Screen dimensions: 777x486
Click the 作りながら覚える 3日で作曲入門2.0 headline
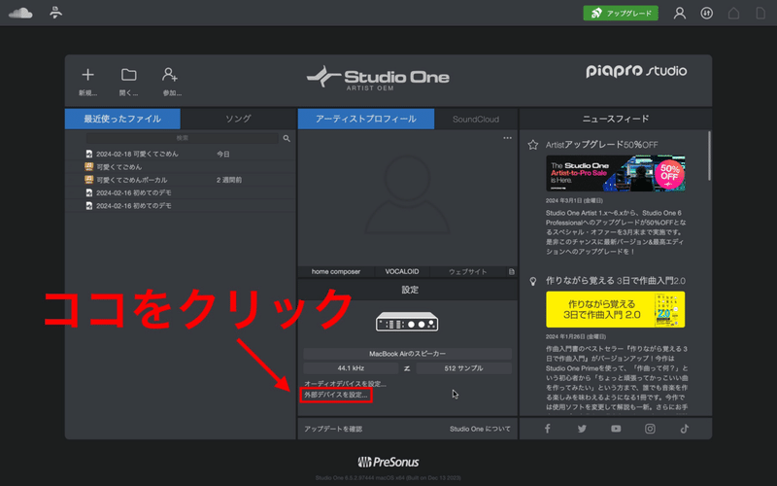(x=616, y=281)
